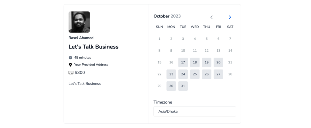Open the Asia/Dhaka timezone dropdown

pyautogui.click(x=195, y=111)
